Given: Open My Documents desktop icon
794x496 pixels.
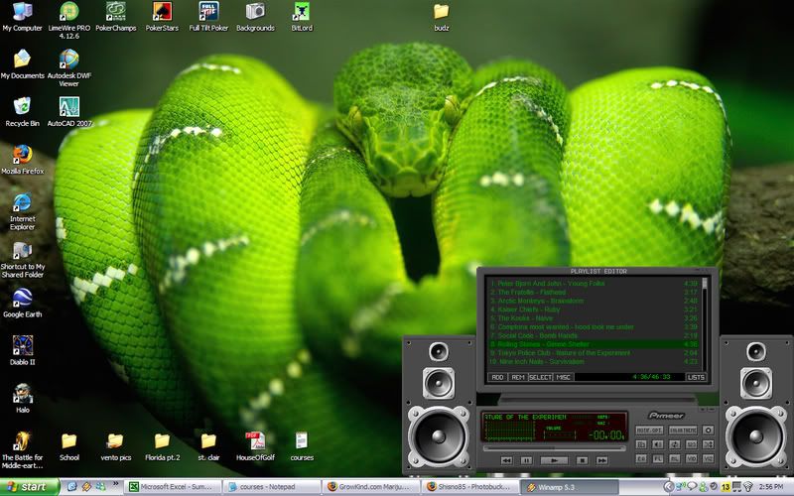Looking at the screenshot, I should [x=22, y=64].
